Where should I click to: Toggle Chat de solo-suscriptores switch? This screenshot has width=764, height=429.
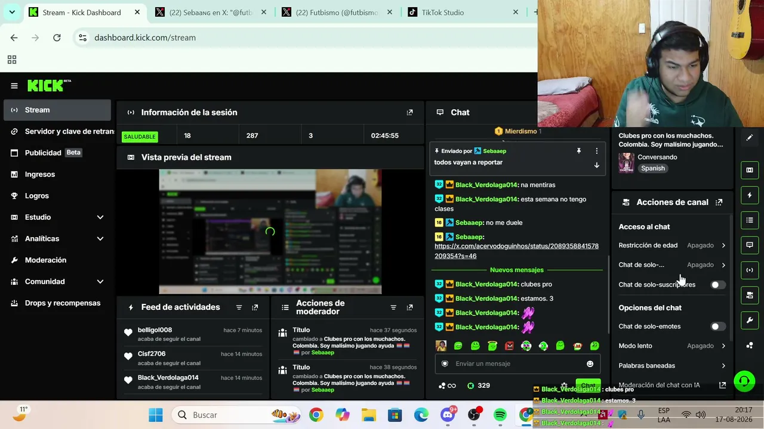718,285
